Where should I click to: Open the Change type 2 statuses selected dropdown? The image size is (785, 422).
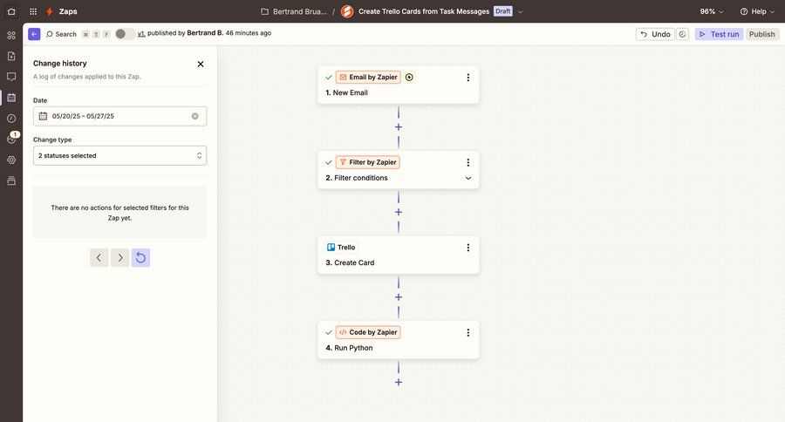(119, 156)
